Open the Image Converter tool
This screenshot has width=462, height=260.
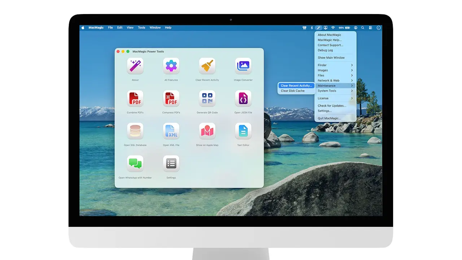click(x=243, y=66)
